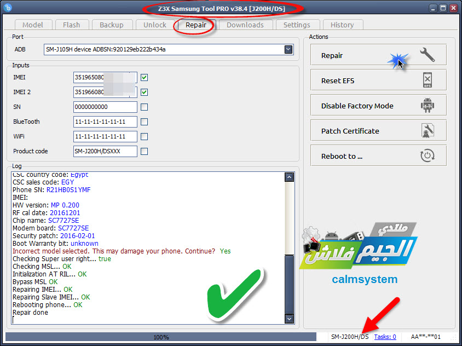Click 'Checking MSL... OK' log line
Viewport: 462px width, 346px height.
click(x=42, y=267)
